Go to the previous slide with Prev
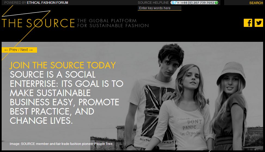 coord(11,50)
